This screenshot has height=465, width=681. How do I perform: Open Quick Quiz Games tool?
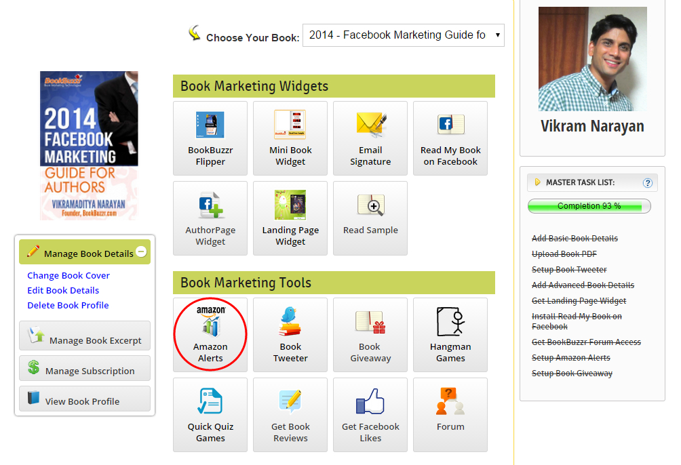click(x=210, y=415)
